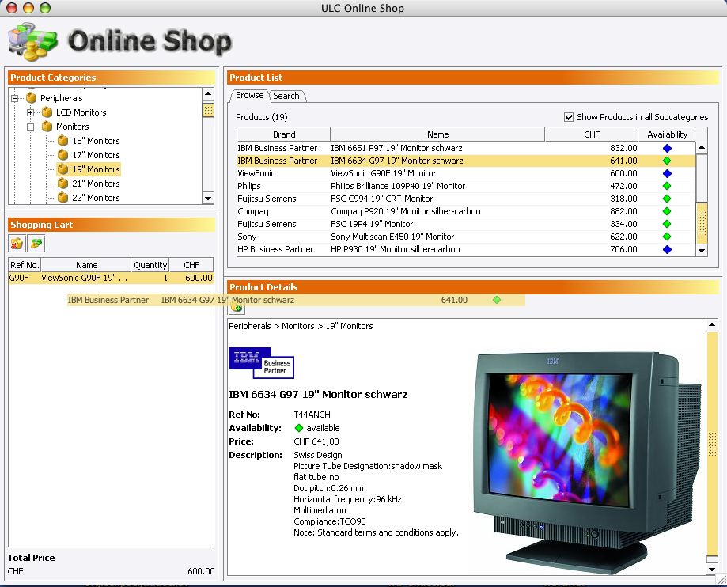
Task: Collapse the Peripherals tree node
Action: pos(15,98)
